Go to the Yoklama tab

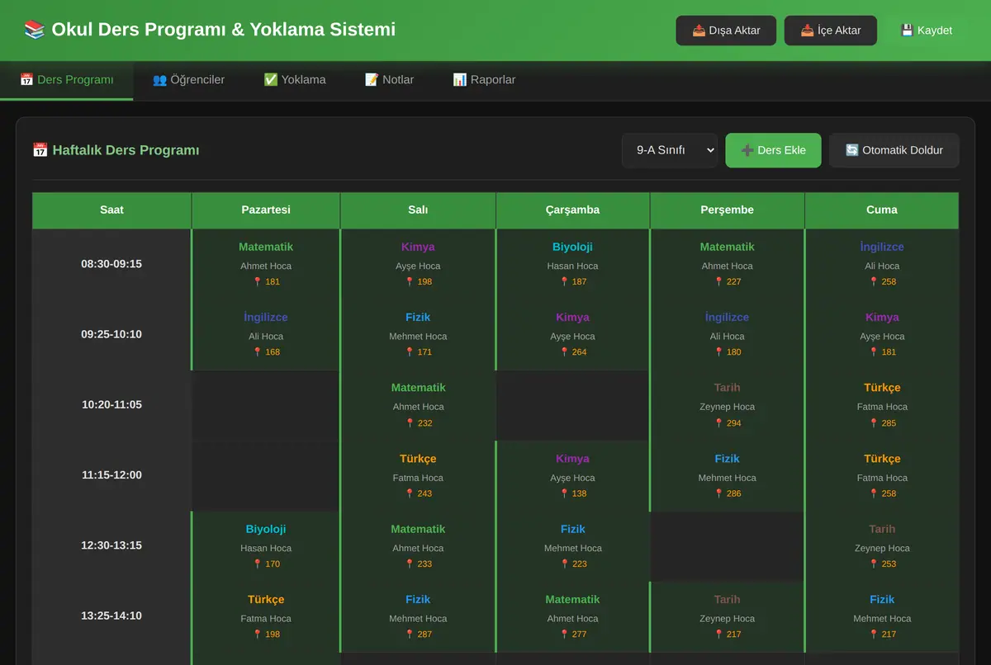(x=295, y=80)
